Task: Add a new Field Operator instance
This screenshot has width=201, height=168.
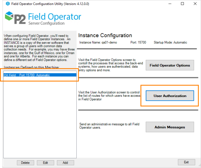Action: point(65,163)
